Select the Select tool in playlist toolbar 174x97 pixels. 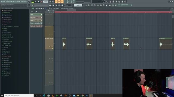(x=47, y=8)
